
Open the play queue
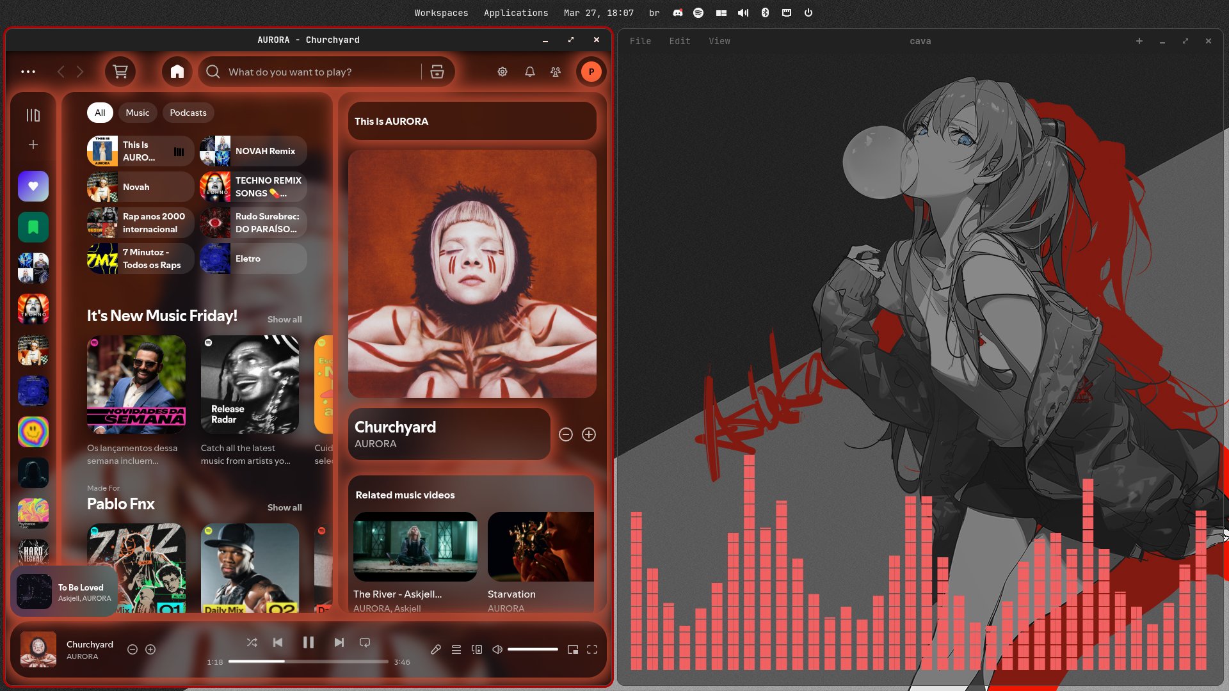pos(456,649)
